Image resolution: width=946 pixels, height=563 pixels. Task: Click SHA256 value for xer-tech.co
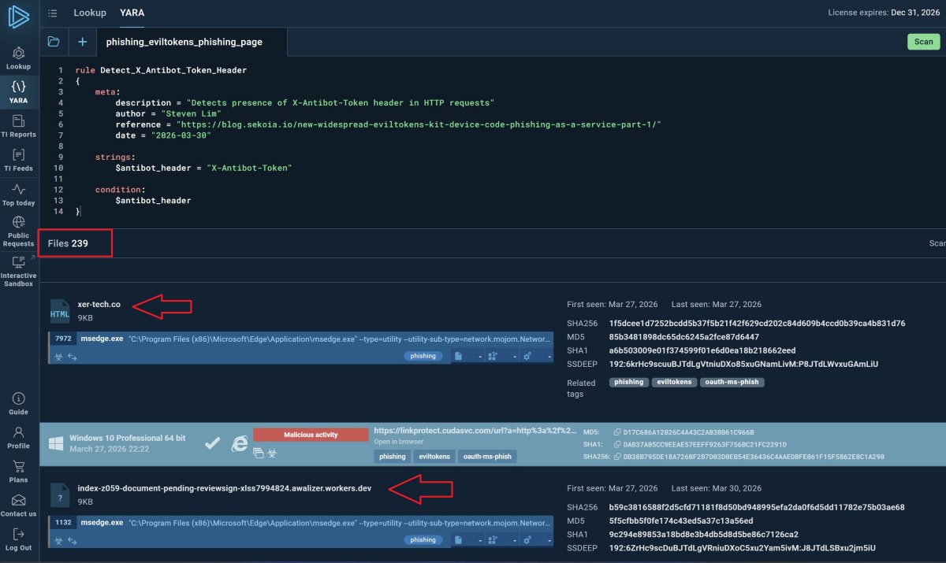(x=757, y=323)
